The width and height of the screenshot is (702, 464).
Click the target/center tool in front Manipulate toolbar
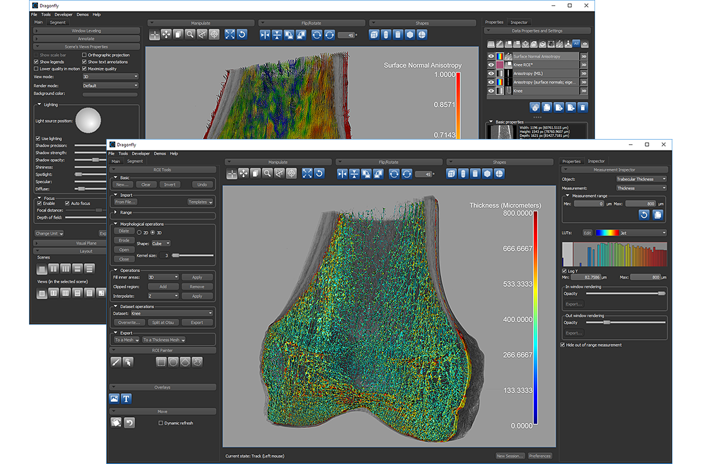point(292,174)
